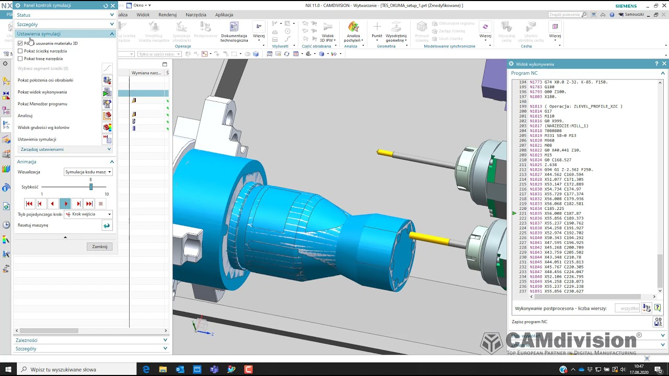Click the Dokumentacja technologiczna ribbon icon
669x376 pixels.
pos(234,32)
